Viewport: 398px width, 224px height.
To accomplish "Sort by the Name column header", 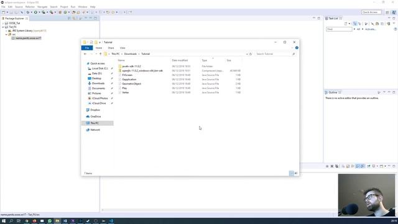I will pos(121,60).
